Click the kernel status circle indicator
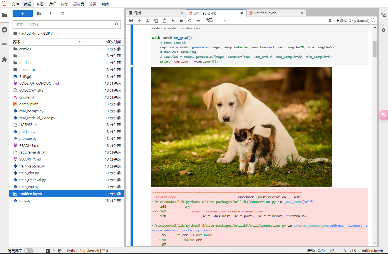Screen dimensions: 388x254 coord(373,20)
